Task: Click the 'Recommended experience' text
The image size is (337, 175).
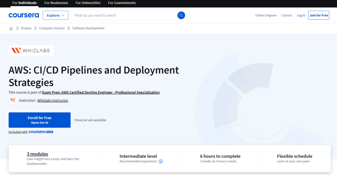Action: pos(138,161)
